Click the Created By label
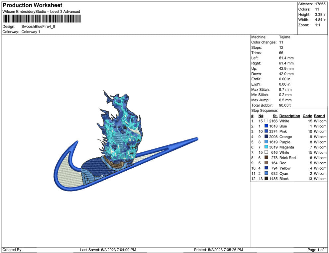The height and width of the screenshot is (253, 329). click(x=12, y=250)
